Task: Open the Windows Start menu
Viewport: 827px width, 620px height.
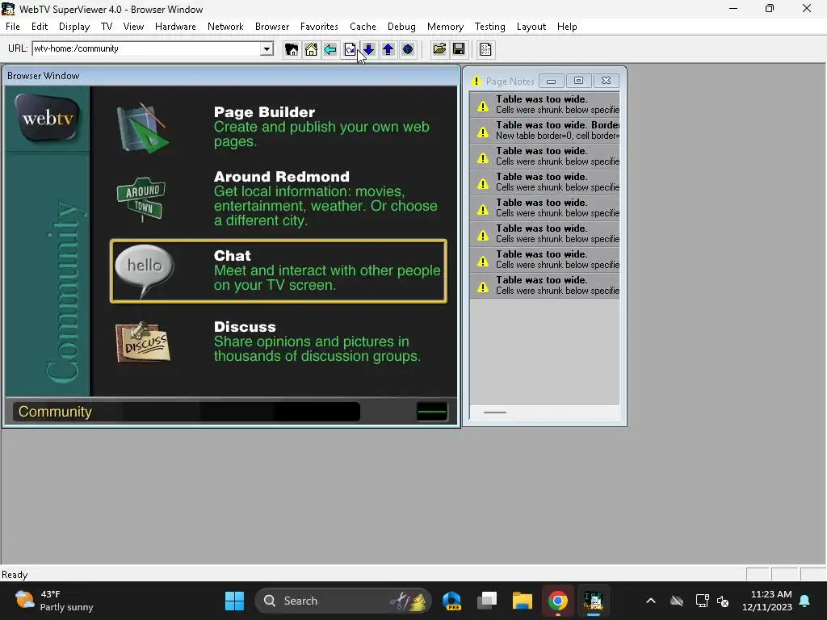Action: [x=235, y=601]
